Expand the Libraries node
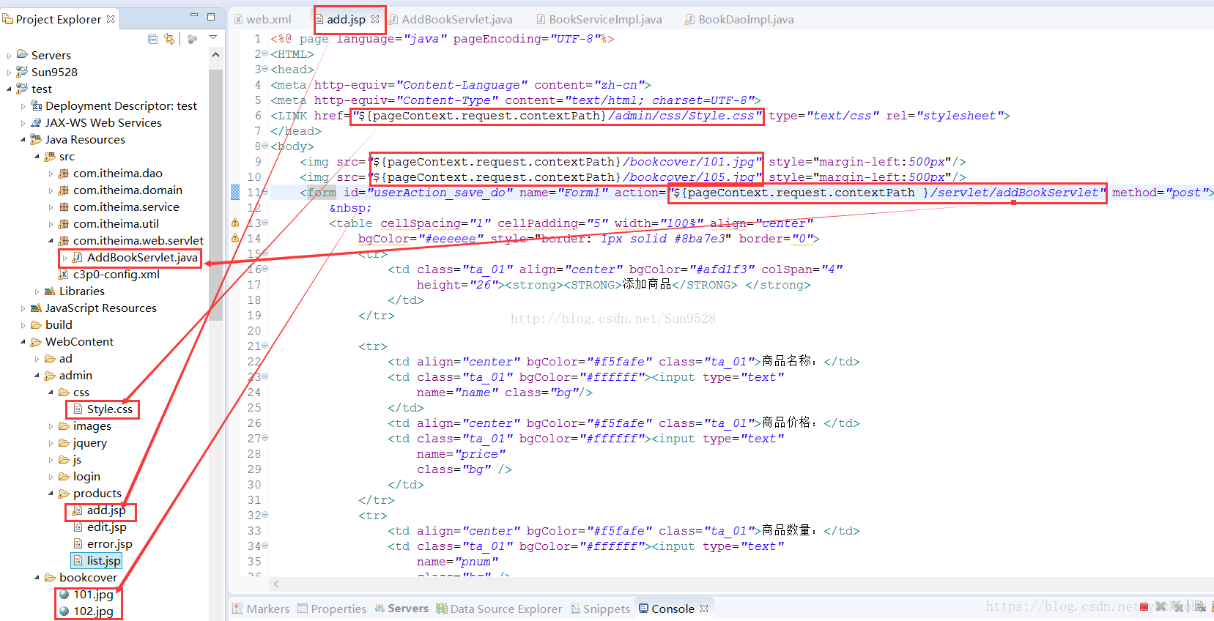 point(37,291)
